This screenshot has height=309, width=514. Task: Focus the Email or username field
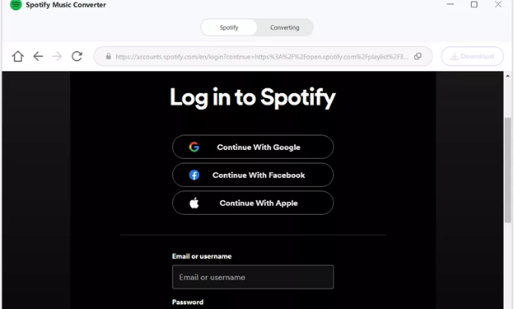click(x=253, y=277)
